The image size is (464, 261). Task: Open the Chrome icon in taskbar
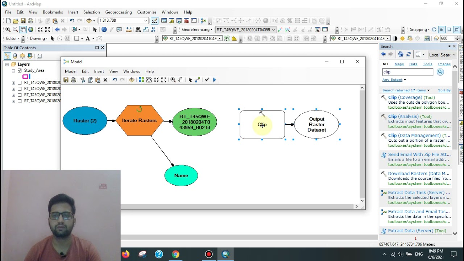[175, 254]
